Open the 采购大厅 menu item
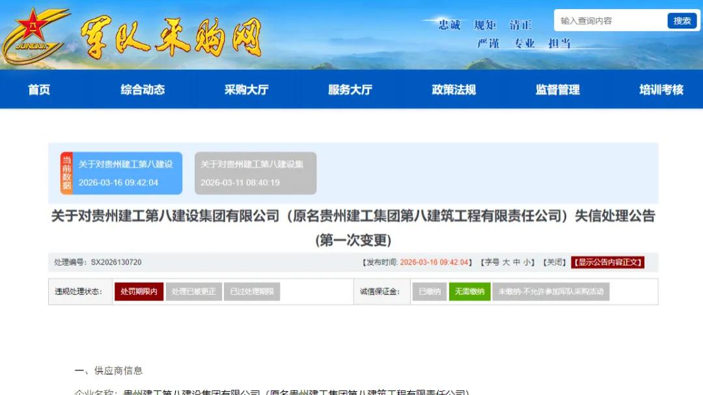The image size is (703, 395). click(245, 90)
